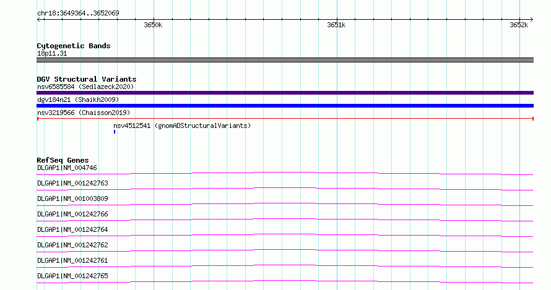Open the DGV Structural Variants track title
Screen dimensions: 551x290
pyautogui.click(x=87, y=79)
